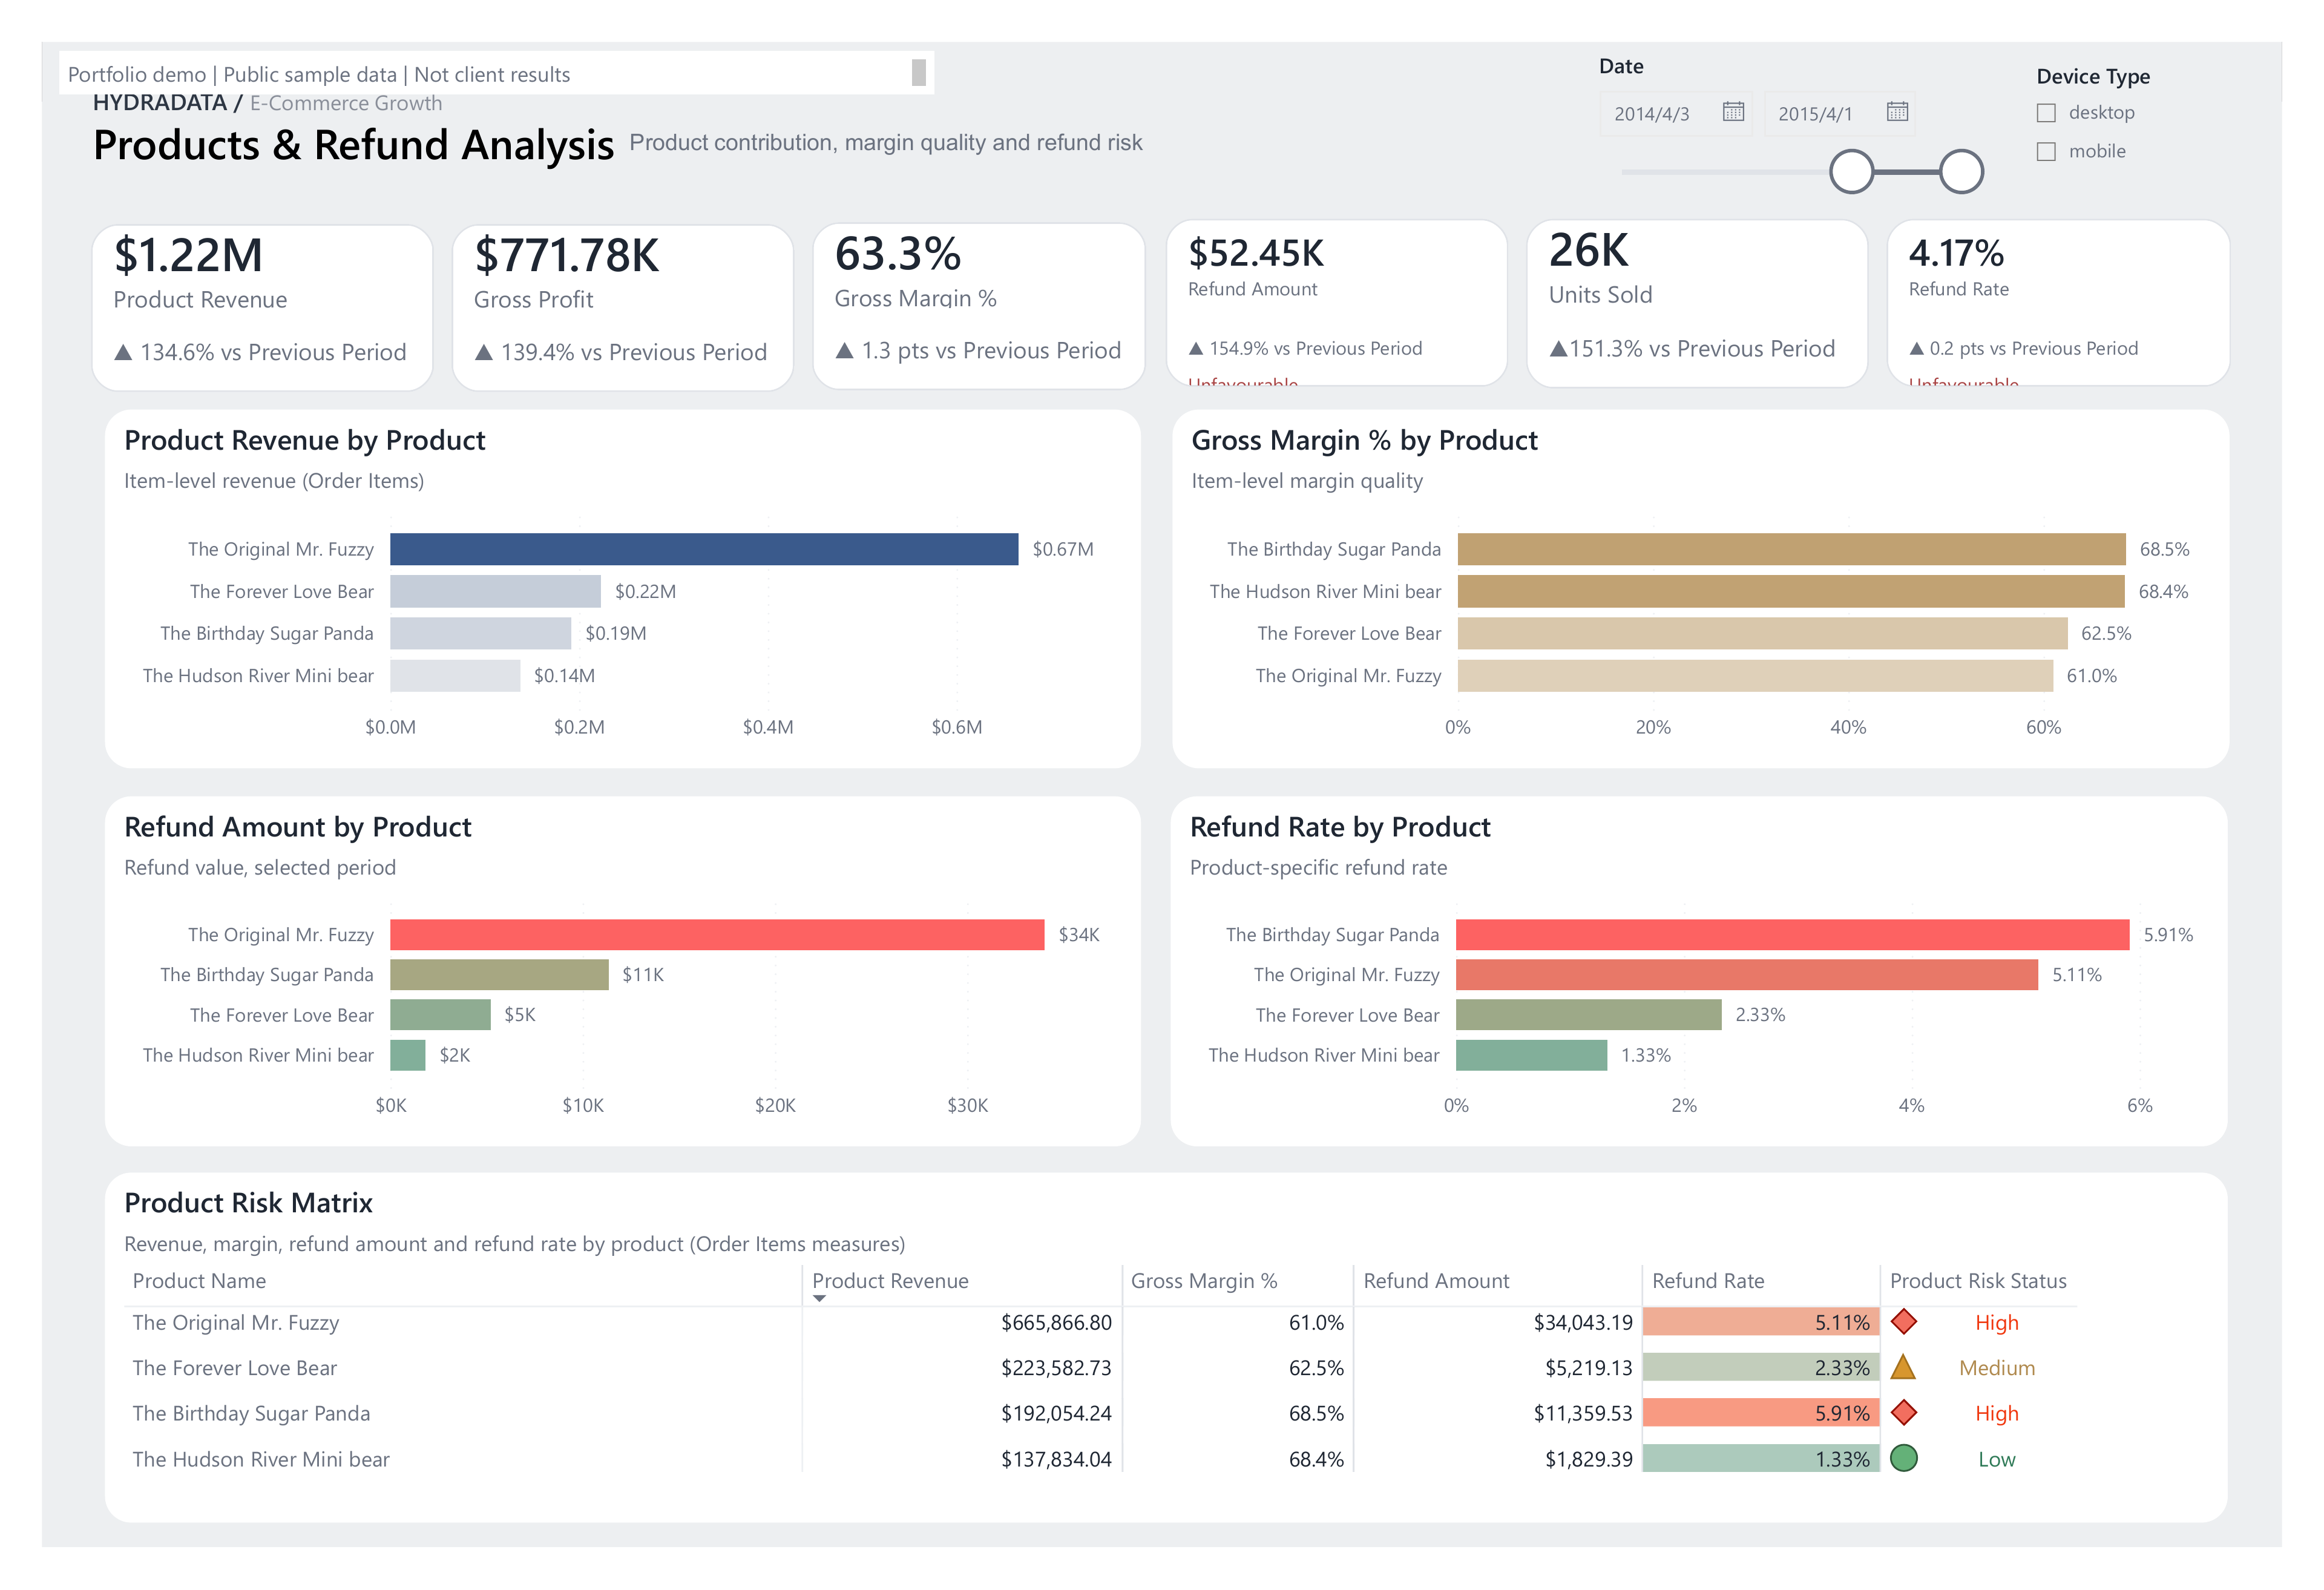
Task: Enable the desktop device type checkbox
Action: coord(2046,113)
